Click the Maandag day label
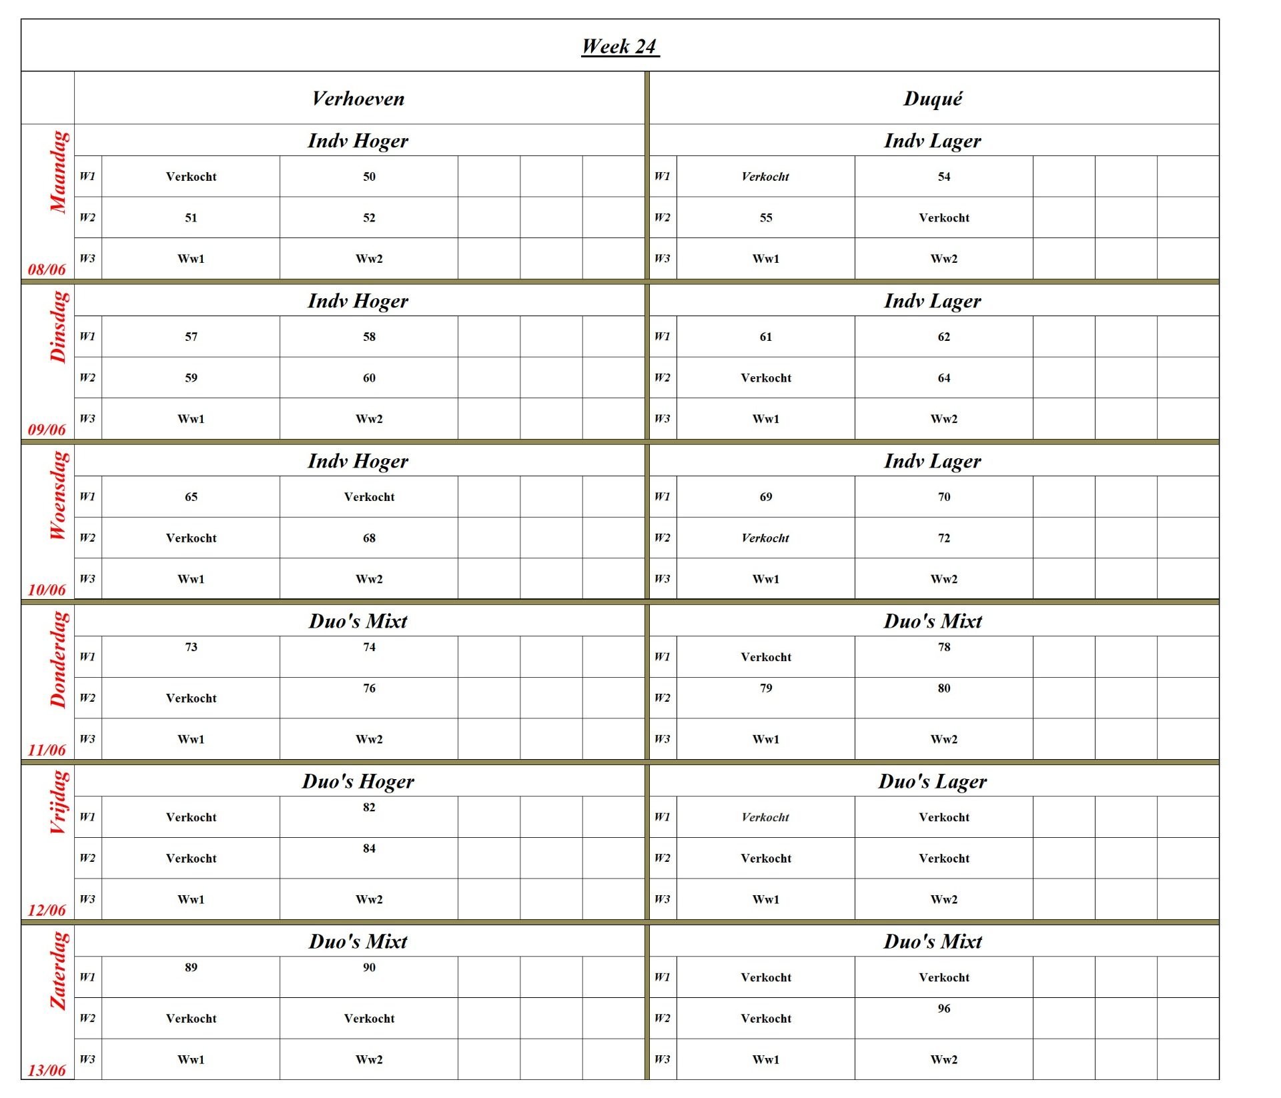1281x1098 pixels. tap(59, 172)
